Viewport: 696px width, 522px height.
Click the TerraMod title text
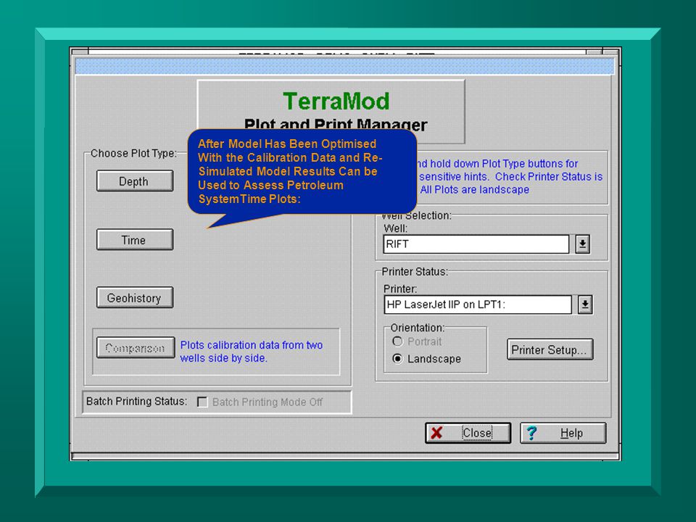[x=336, y=101]
